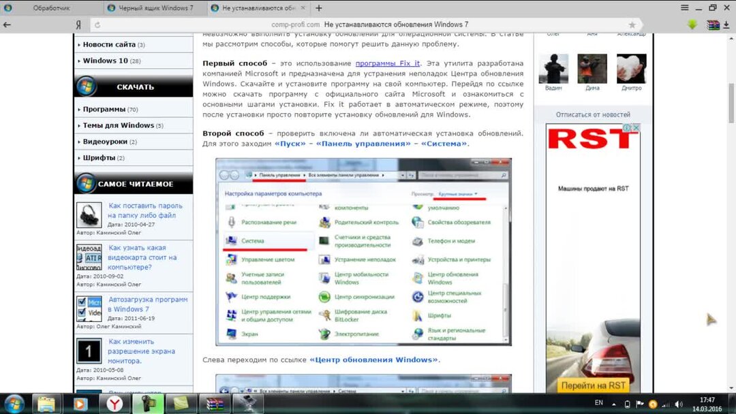The width and height of the screenshot is (736, 414).
Task: Open the WinRAR taskbar icon
Action: (215, 404)
